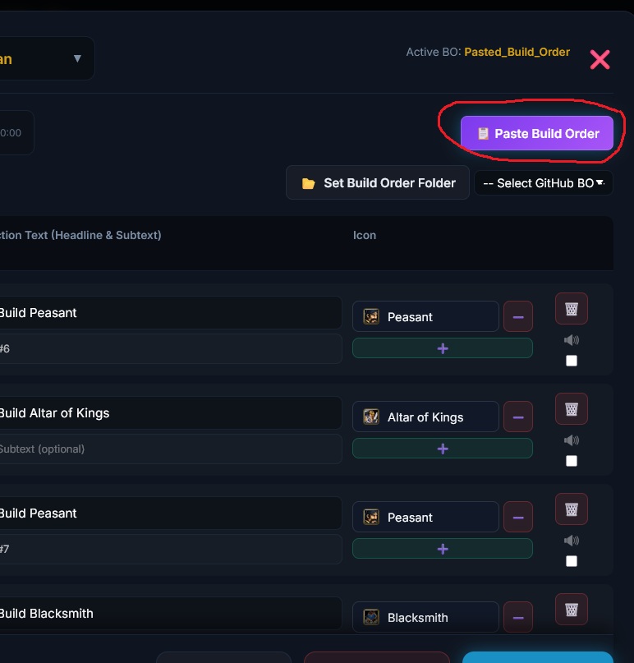Click the speaker icon in the Peasant #6 row
The image size is (634, 663).
[x=572, y=340]
